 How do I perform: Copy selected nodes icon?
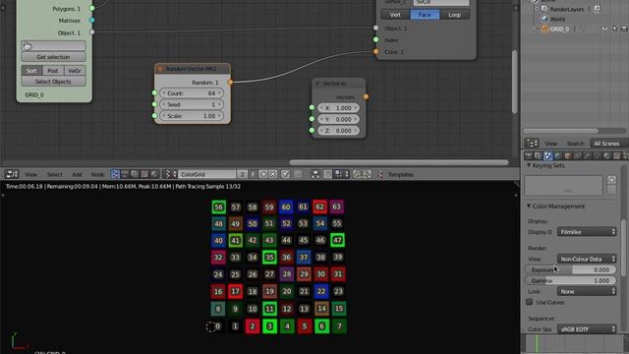point(357,174)
